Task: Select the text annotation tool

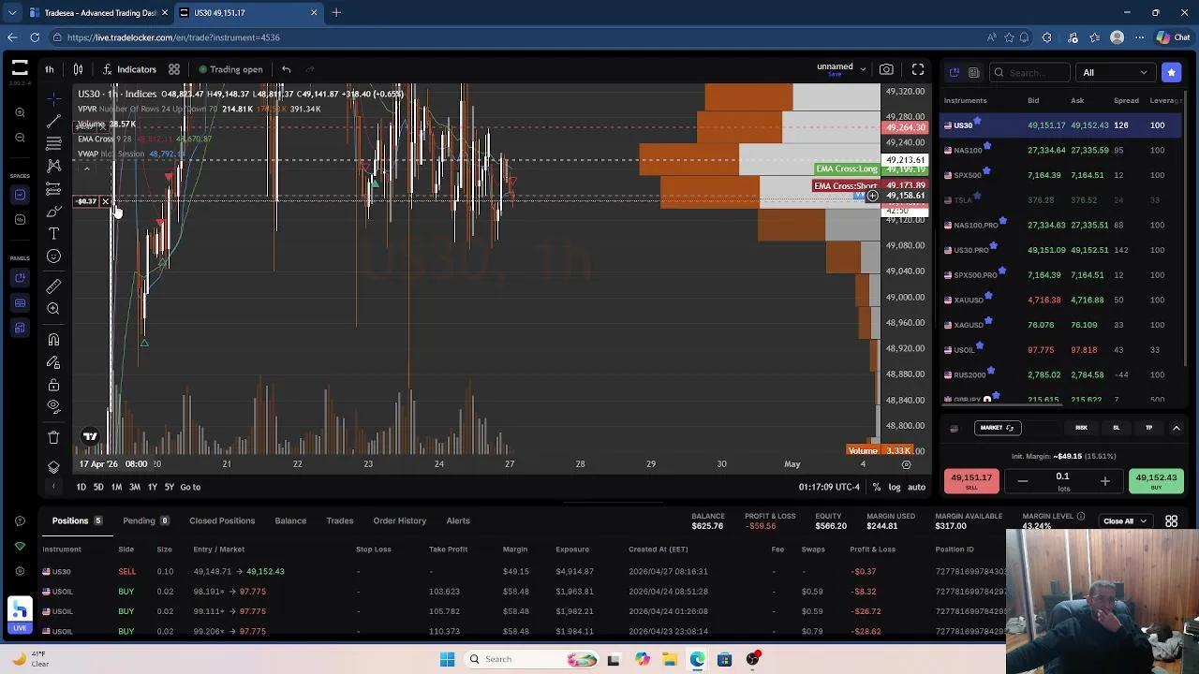Action: click(53, 233)
